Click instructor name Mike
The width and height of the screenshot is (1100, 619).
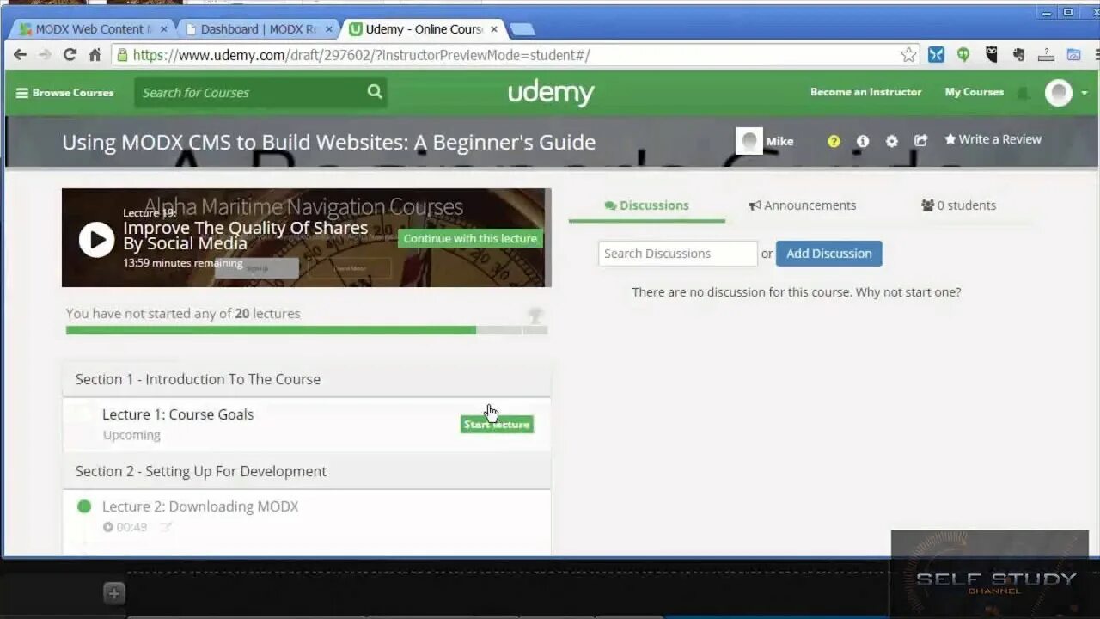tap(779, 141)
